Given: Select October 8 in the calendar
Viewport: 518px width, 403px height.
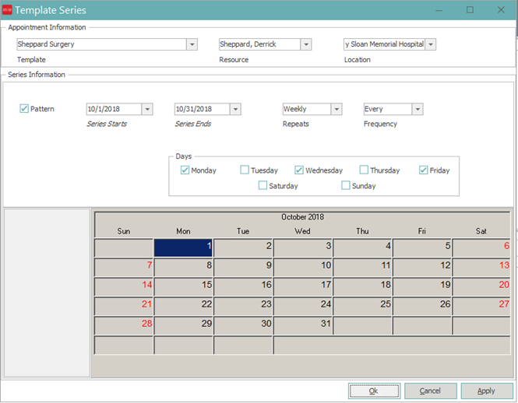Looking at the screenshot, I should point(183,268).
